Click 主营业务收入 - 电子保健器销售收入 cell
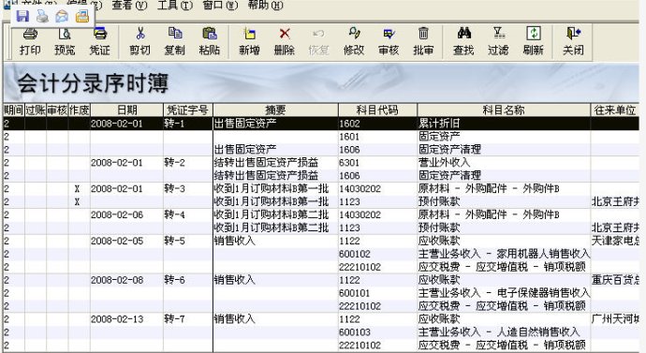The height and width of the screenshot is (353, 646). point(504,293)
